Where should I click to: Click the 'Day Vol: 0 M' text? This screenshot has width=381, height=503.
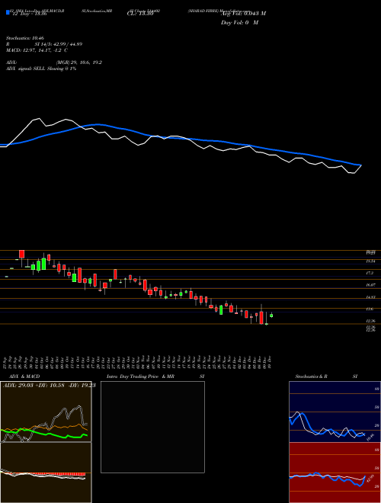click(239, 22)
